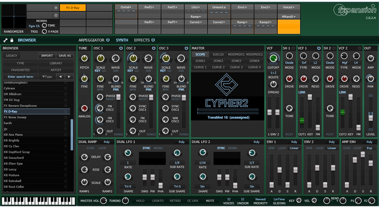Viewport: 379px width, 207px height.
Task: Click the lock icon beside Browser
Action: coord(12,40)
